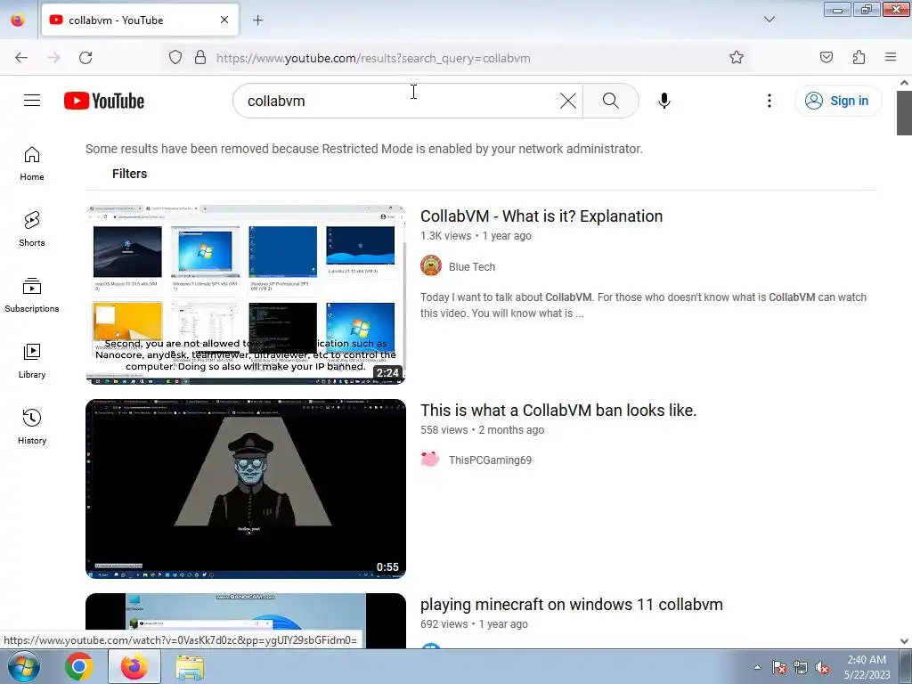Open the tracking protection shield icon

(x=175, y=58)
